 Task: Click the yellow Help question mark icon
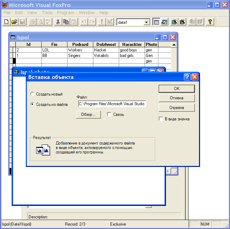pos(210,22)
